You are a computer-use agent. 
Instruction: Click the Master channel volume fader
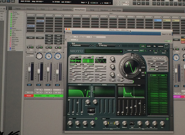[29, 69]
